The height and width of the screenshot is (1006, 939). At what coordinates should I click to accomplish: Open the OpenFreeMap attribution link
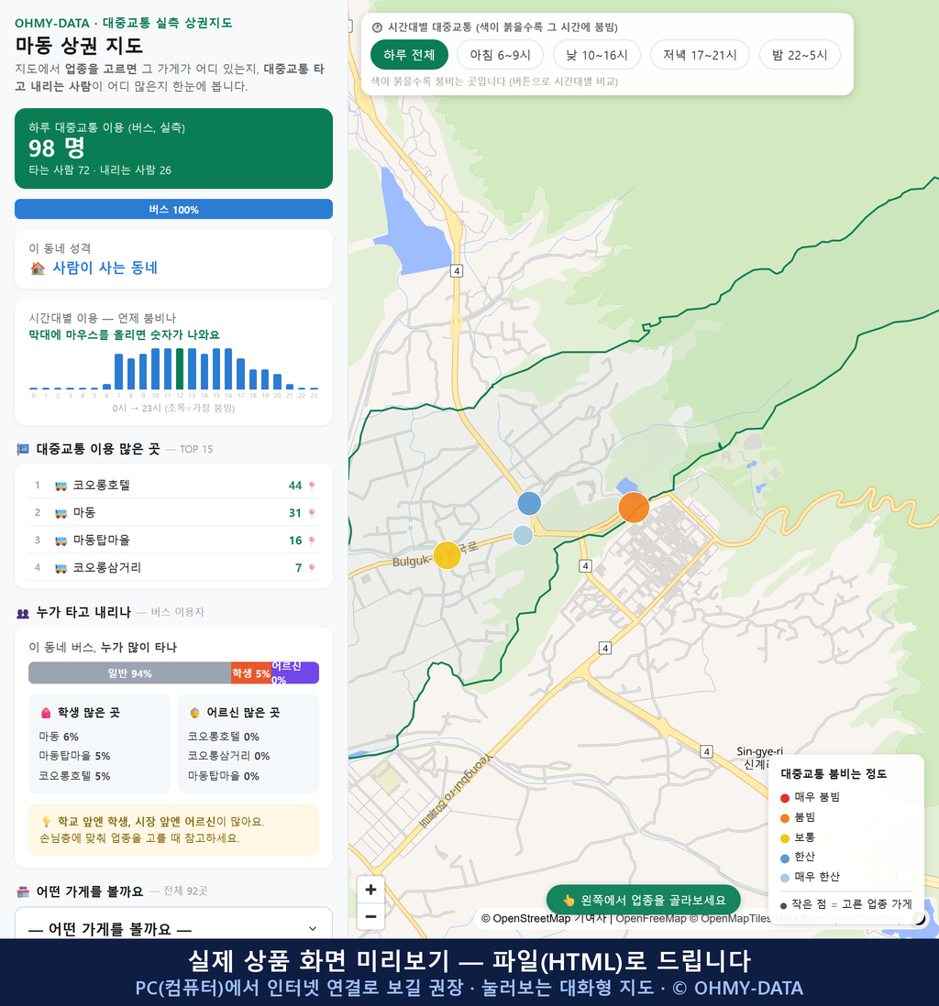[651, 919]
